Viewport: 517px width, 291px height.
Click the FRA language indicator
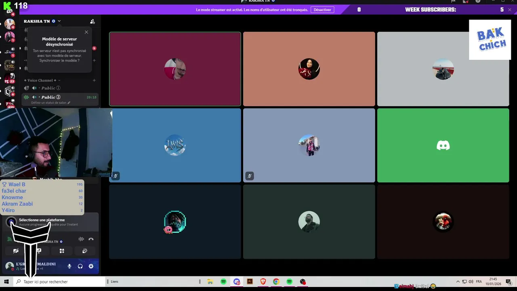coord(479,282)
